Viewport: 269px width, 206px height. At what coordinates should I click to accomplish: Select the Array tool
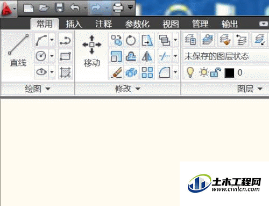click(x=147, y=72)
